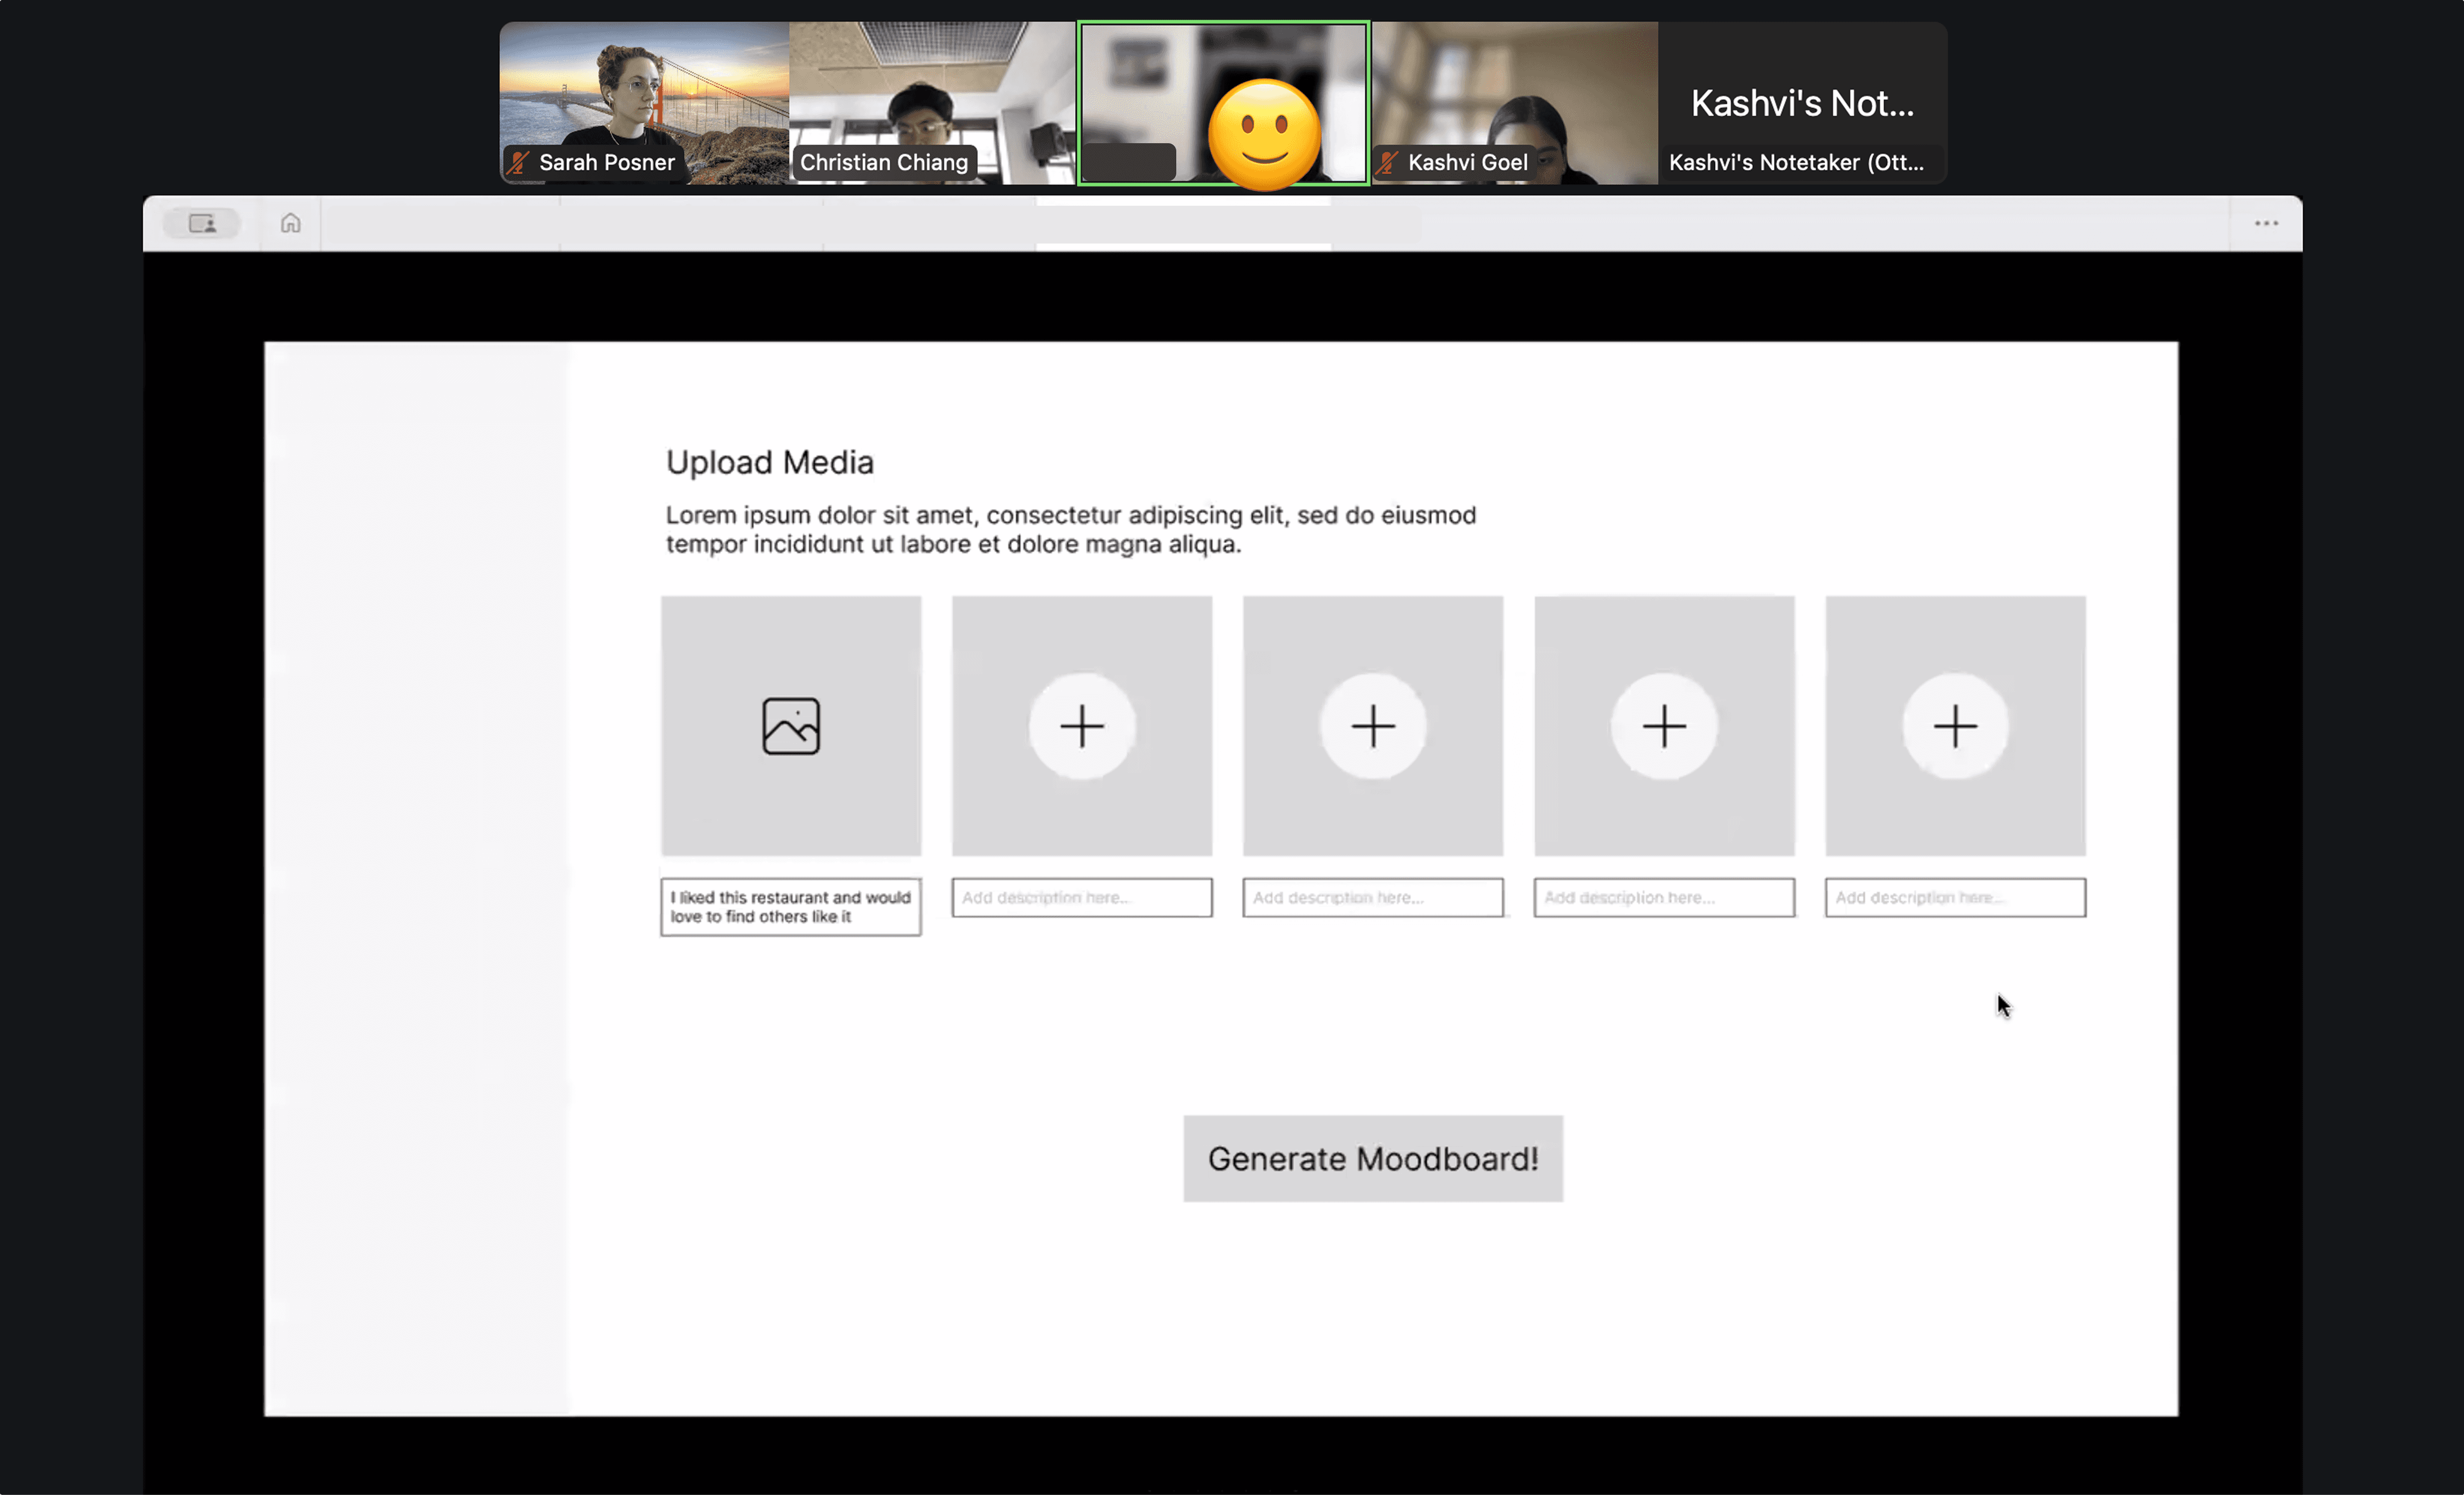Click third Add description here field
The width and height of the screenshot is (2464, 1495).
[x=1372, y=898]
